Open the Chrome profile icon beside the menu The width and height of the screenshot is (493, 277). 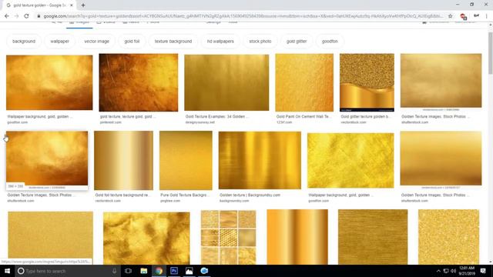click(476, 16)
